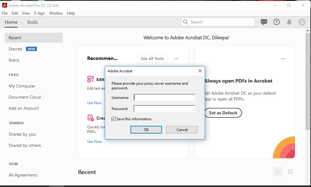Switch to the Tools tab
The height and width of the screenshot is (187, 311).
point(32,22)
